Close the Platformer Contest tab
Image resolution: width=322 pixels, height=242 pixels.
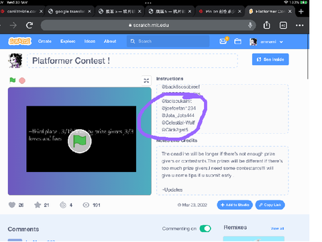(x=290, y=11)
